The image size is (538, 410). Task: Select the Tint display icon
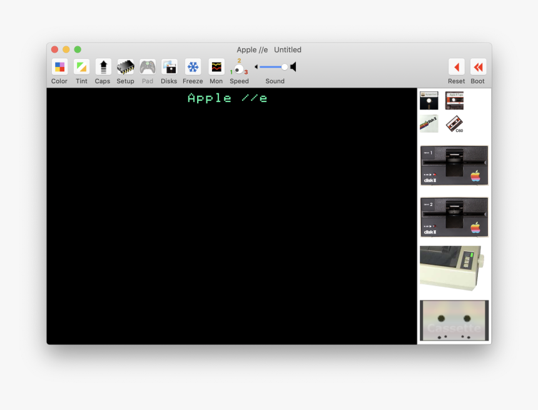point(81,66)
